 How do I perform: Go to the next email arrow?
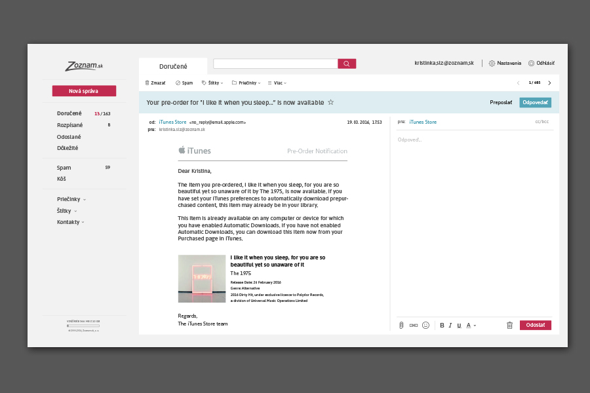click(549, 83)
